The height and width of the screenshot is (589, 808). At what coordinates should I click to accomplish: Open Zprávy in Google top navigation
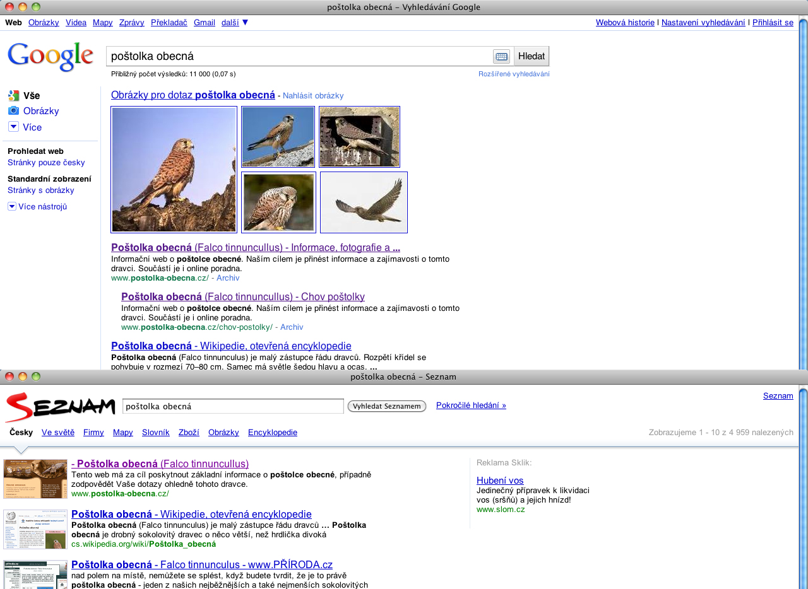132,22
